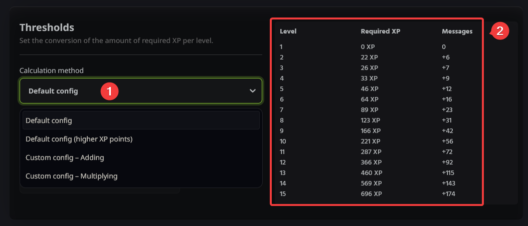This screenshot has width=528, height=226.
Task: Click the 'Level' column header
Action: 288,31
